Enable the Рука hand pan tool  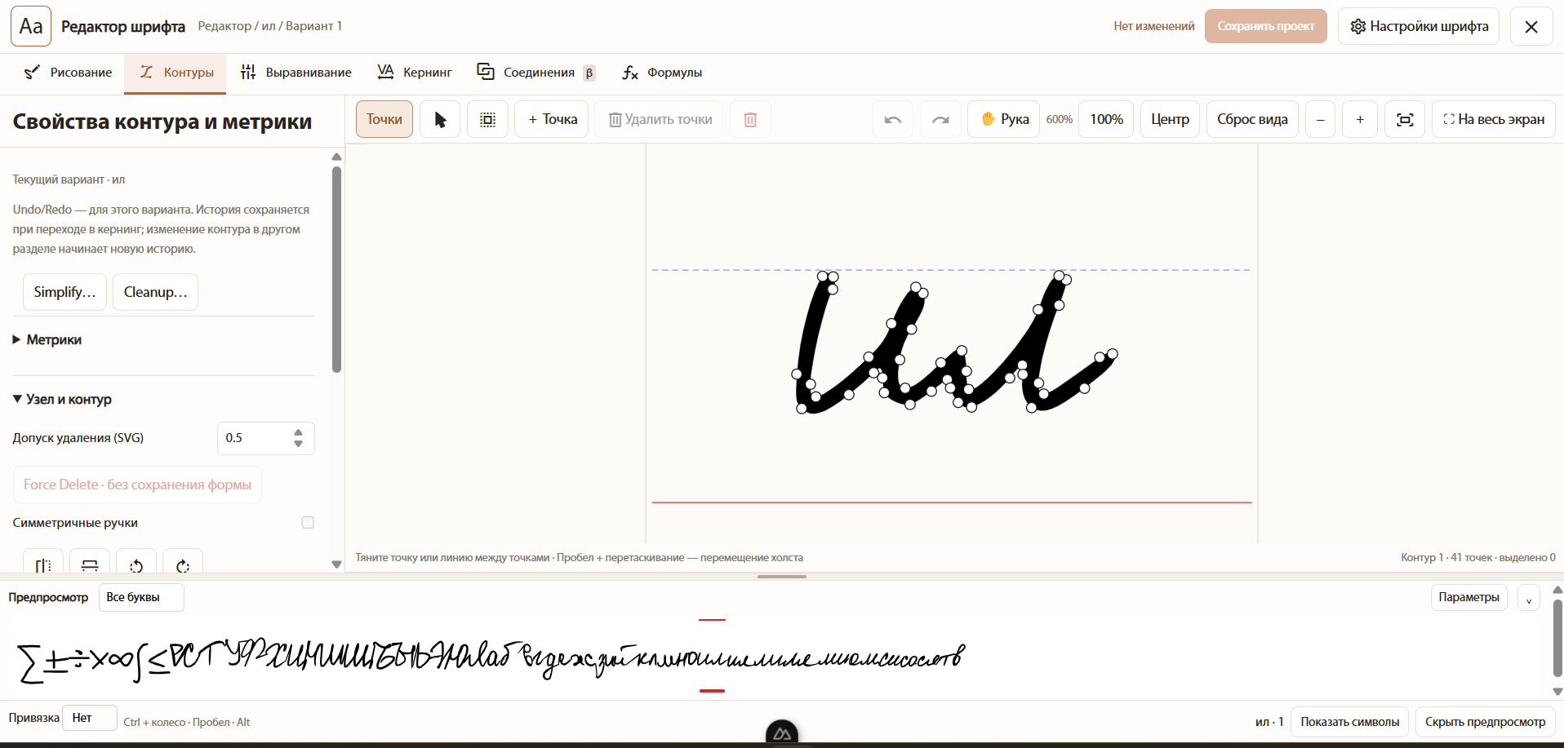[1004, 120]
